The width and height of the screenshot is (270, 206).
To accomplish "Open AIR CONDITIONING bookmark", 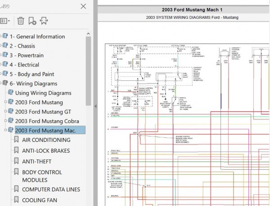I will click(46, 140).
